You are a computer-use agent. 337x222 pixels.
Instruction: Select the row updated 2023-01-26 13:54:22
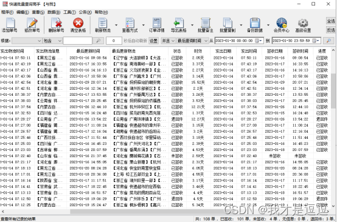(x=165, y=119)
